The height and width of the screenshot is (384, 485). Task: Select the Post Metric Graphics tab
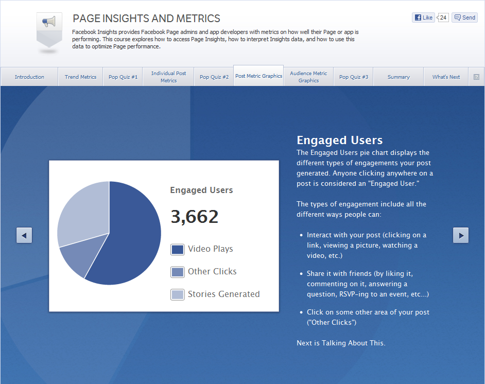258,76
